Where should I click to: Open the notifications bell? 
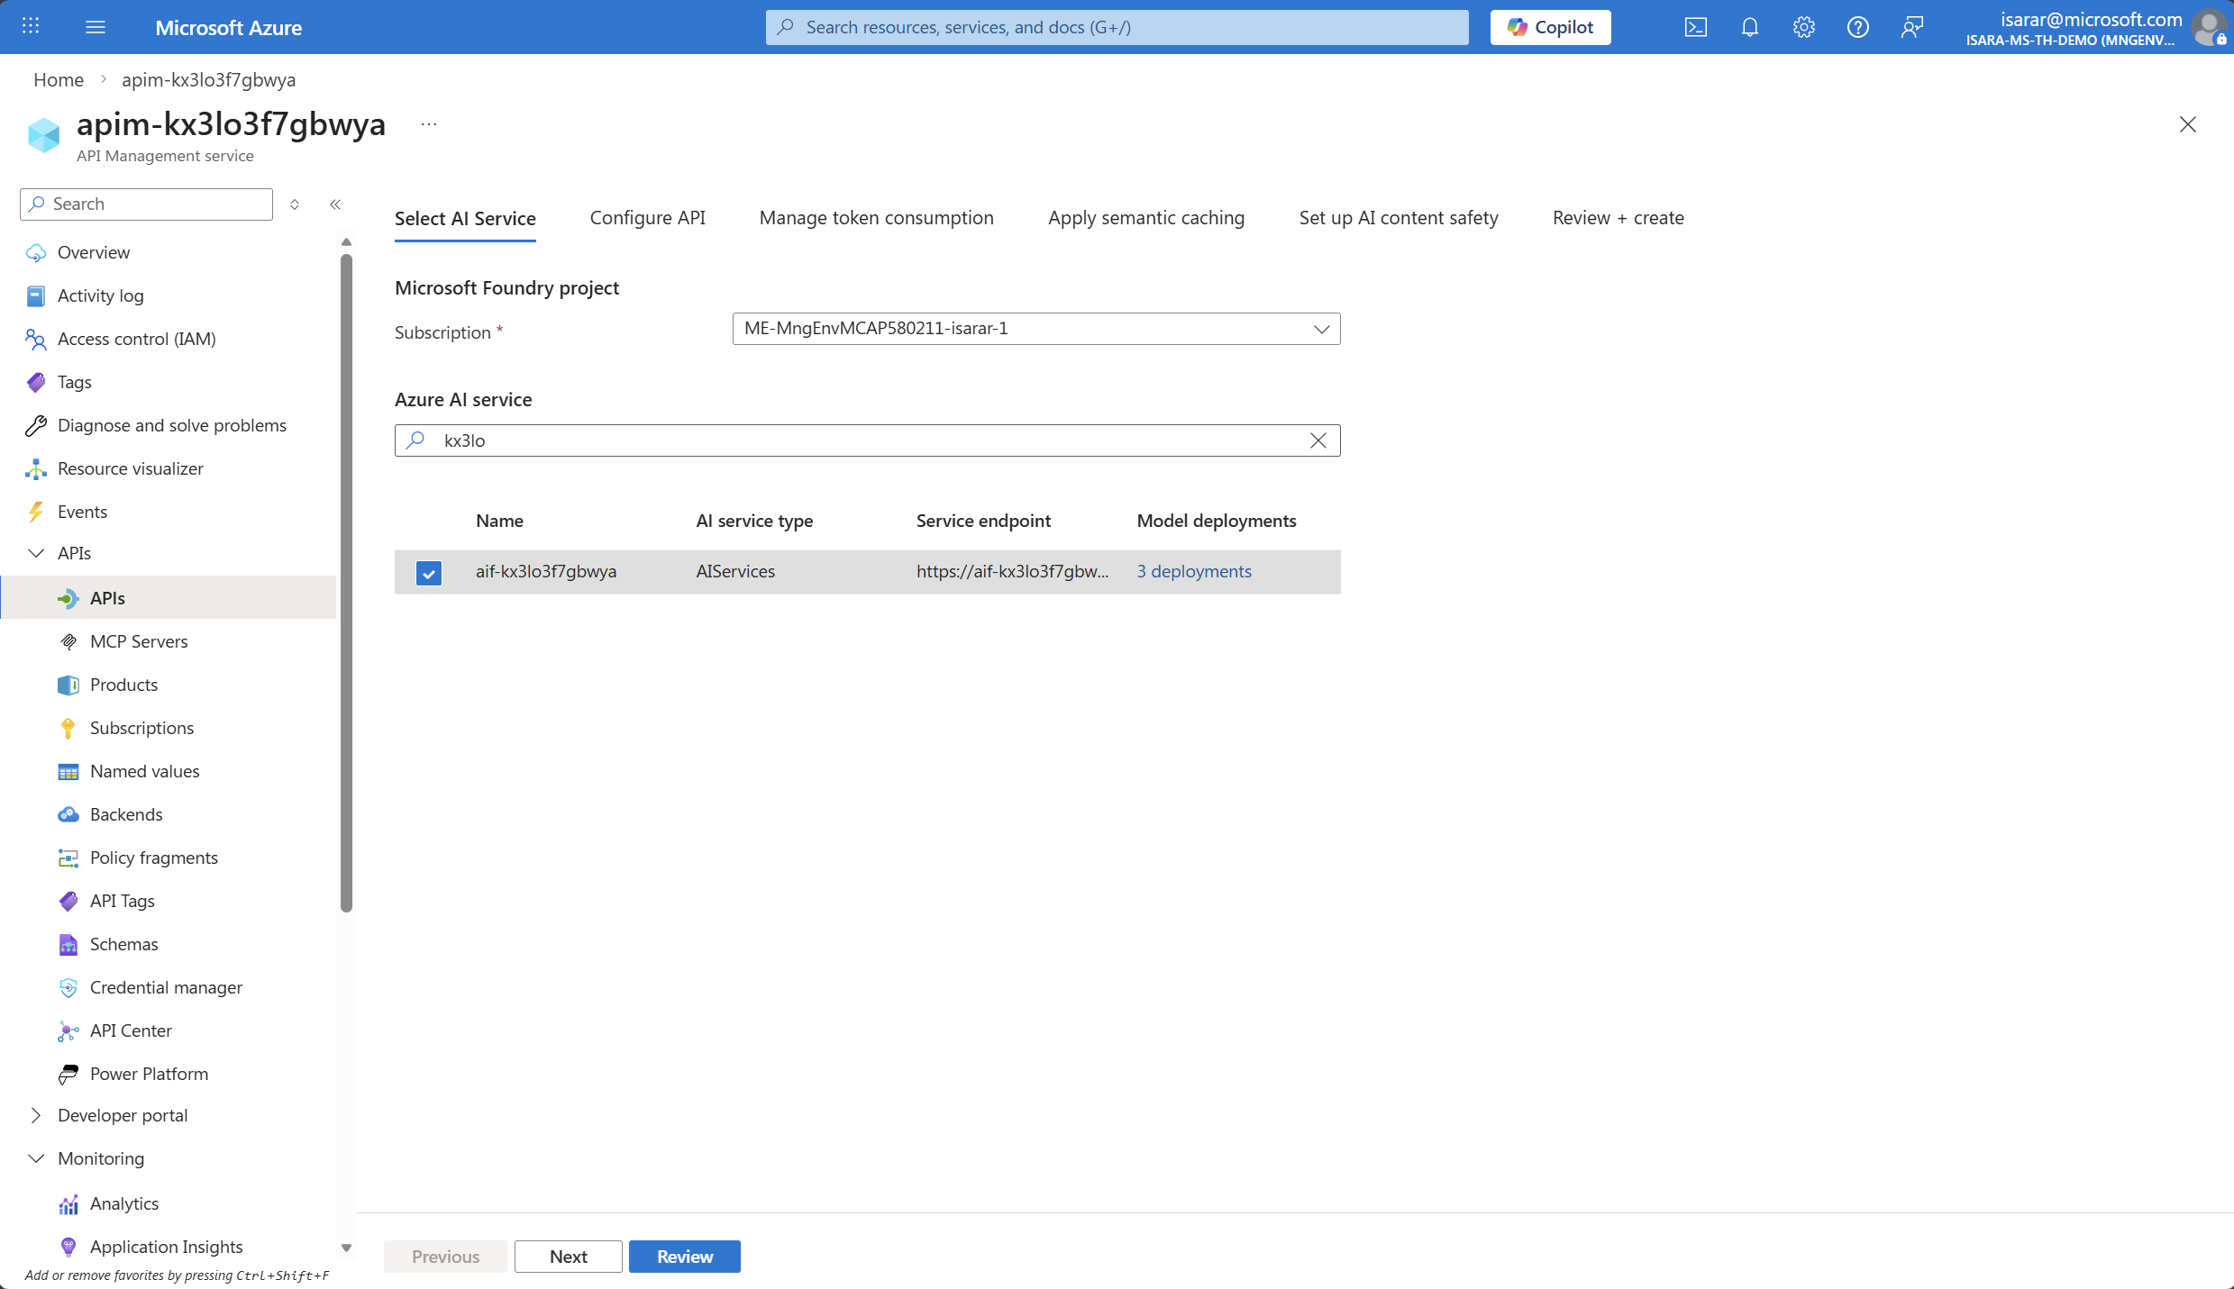(x=1749, y=27)
